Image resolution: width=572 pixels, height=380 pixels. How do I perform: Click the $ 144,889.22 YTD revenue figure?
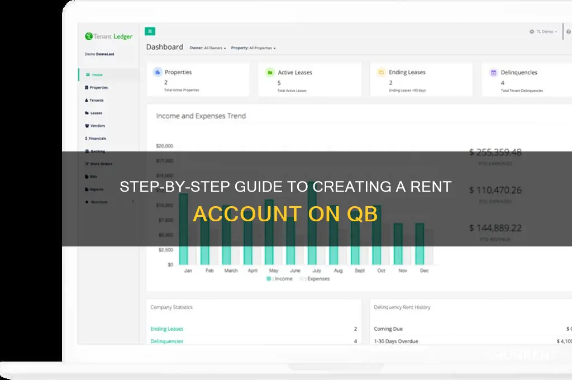495,228
